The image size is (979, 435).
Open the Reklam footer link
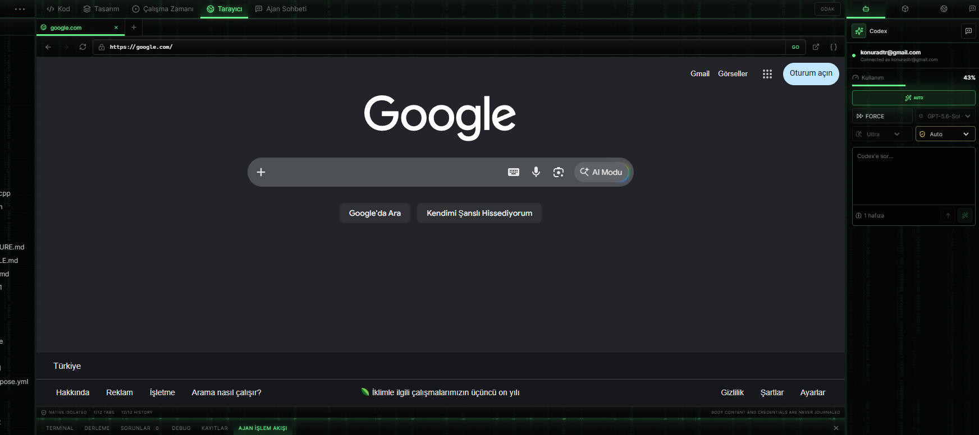[x=120, y=392]
